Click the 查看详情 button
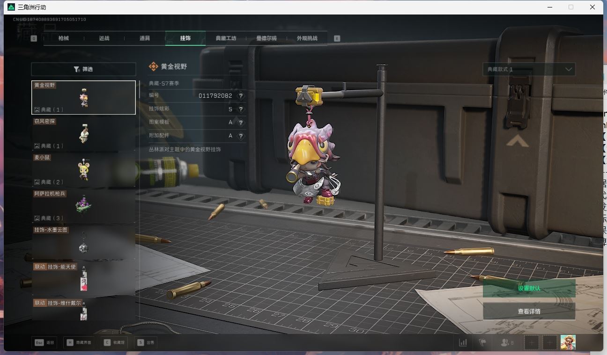Screen dimensions: 607x355 pos(529,311)
